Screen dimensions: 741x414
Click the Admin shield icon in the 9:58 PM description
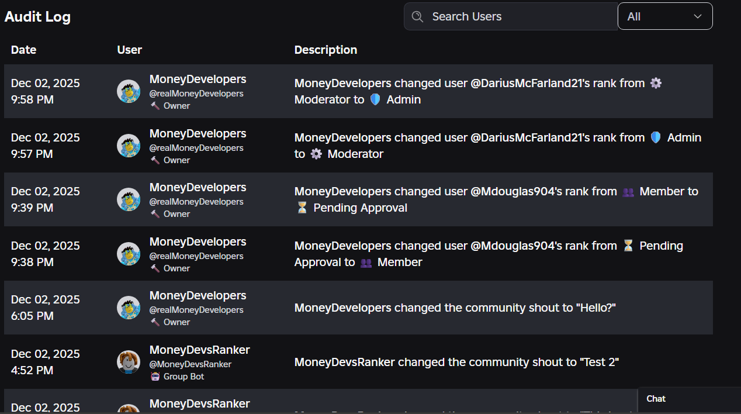[375, 99]
